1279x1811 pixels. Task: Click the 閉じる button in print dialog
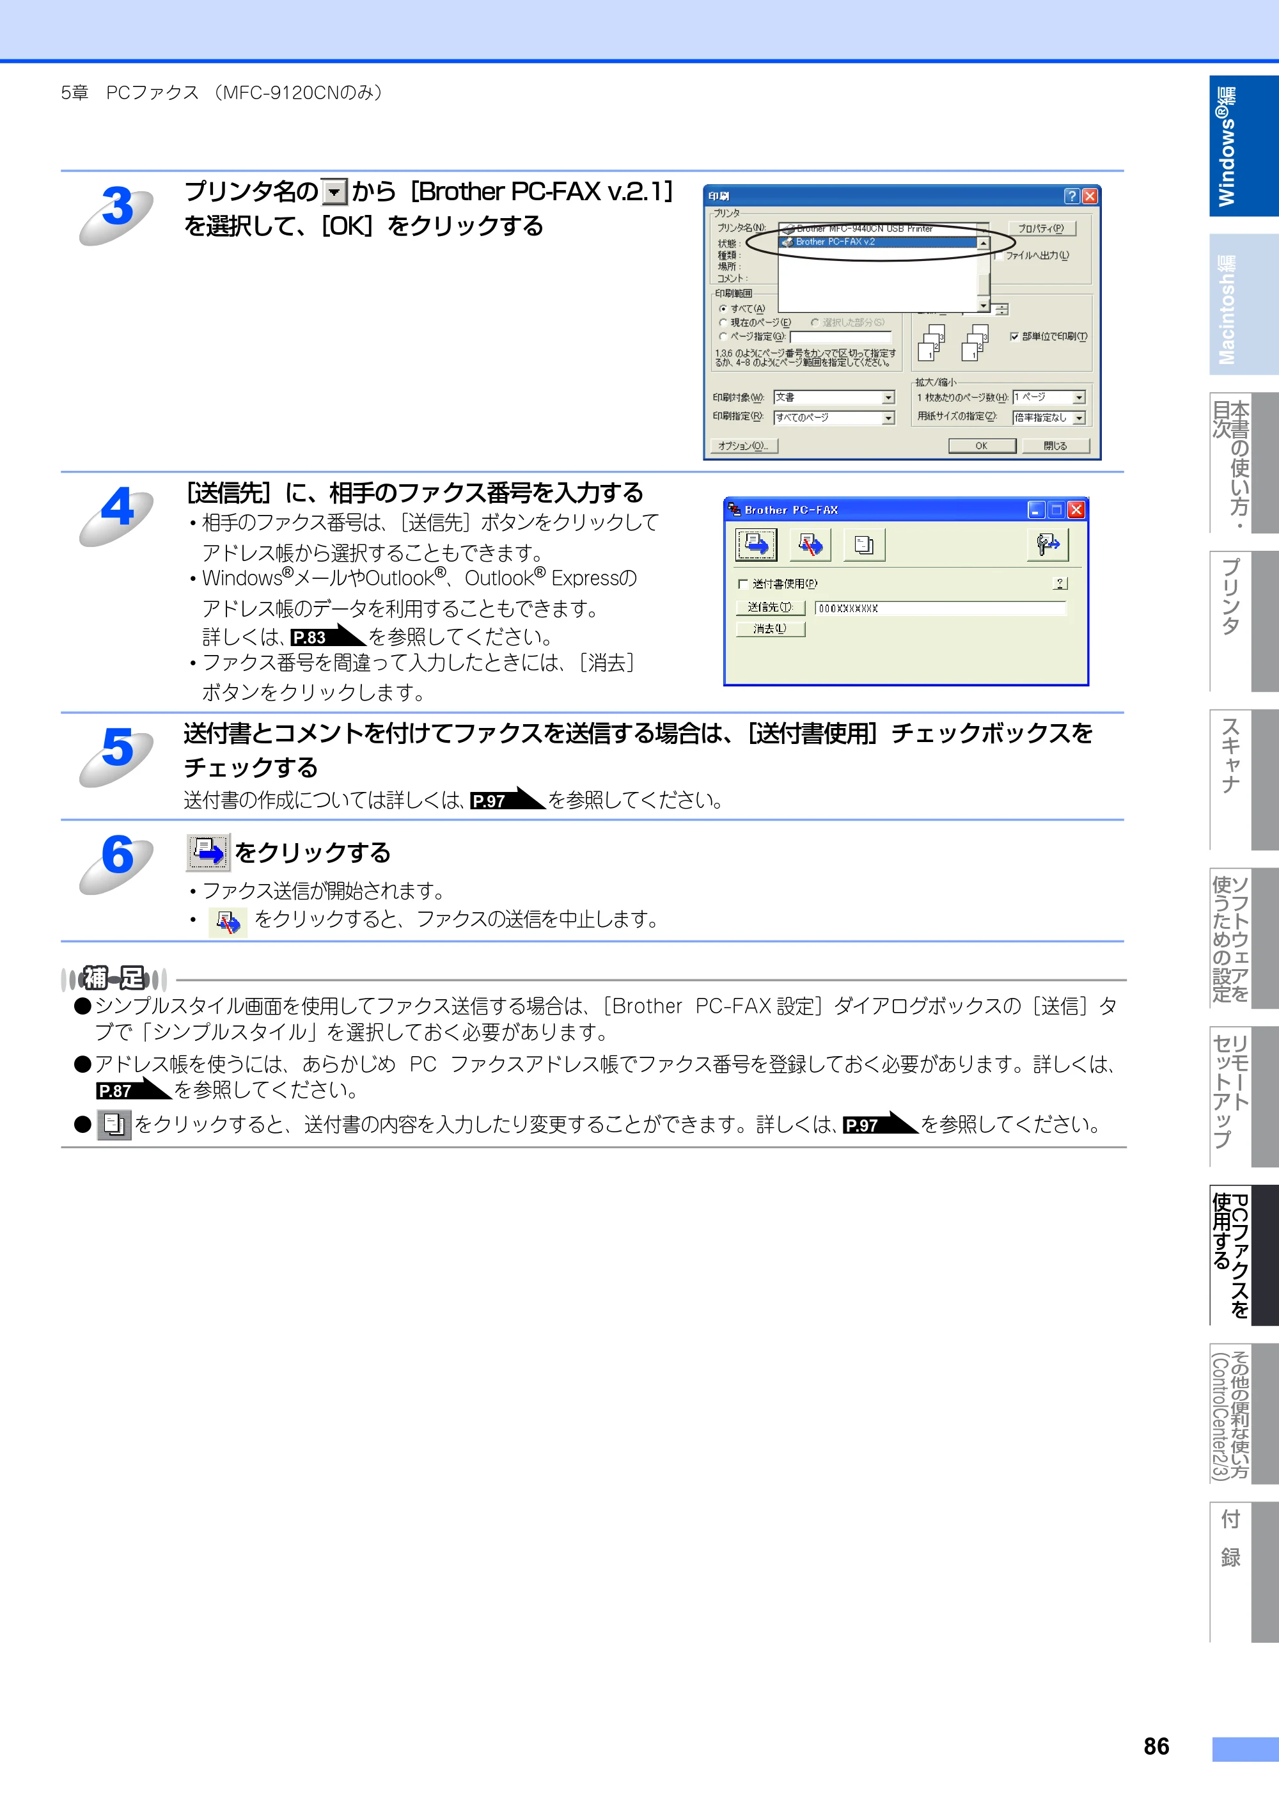[x=1056, y=447]
